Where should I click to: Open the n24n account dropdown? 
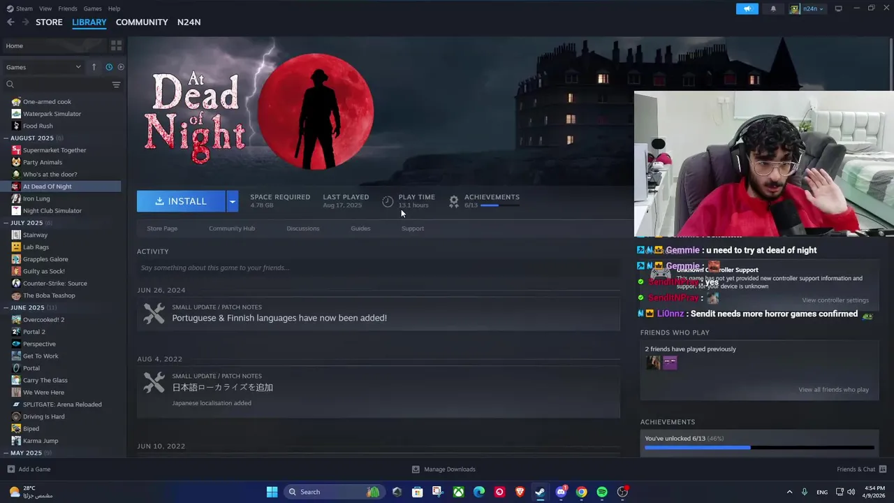[807, 8]
